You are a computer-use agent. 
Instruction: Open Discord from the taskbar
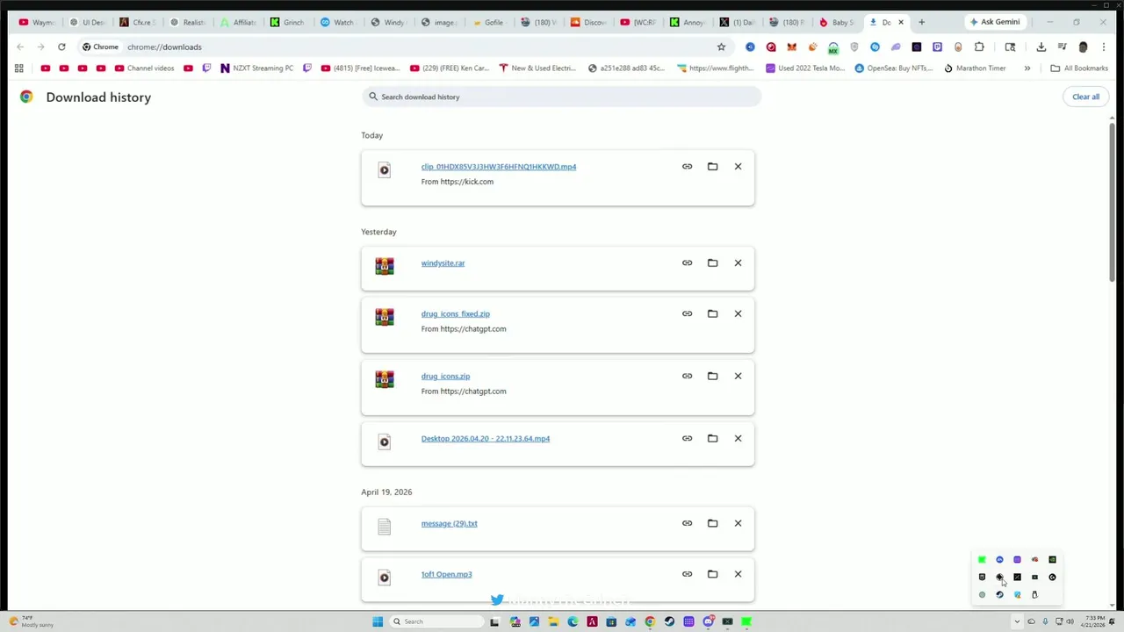tap(708, 621)
